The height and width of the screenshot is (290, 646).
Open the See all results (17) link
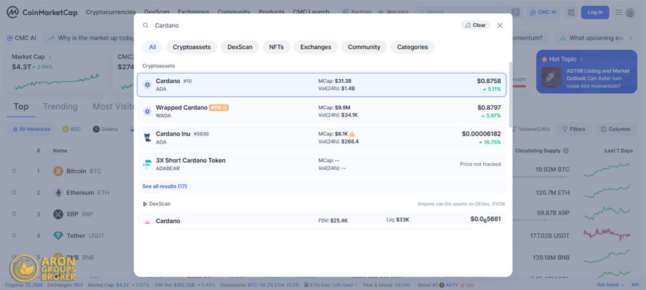point(165,187)
